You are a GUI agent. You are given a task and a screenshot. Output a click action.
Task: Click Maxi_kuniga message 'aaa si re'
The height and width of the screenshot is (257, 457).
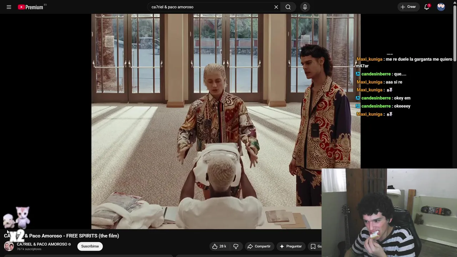tap(379, 82)
